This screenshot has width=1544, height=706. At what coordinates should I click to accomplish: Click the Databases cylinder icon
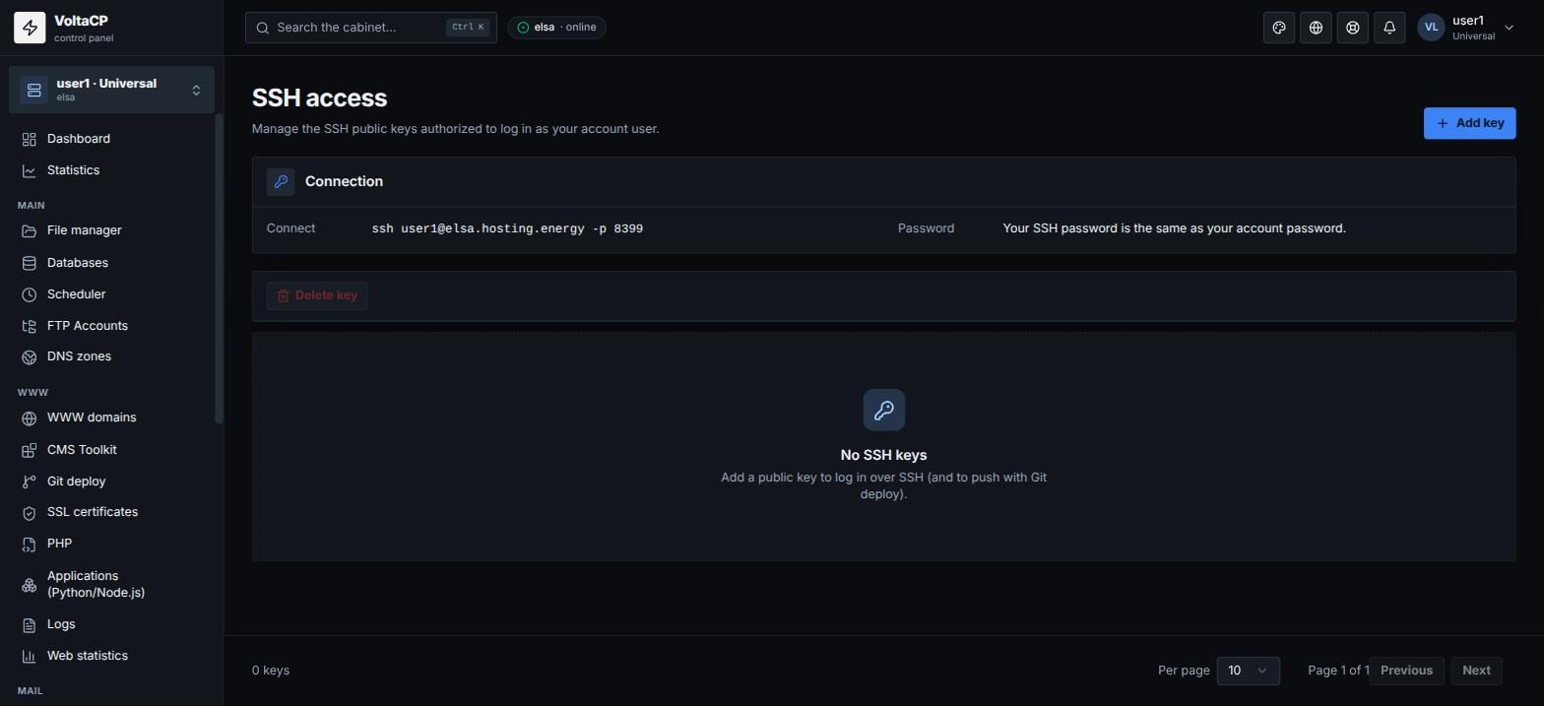point(30,263)
